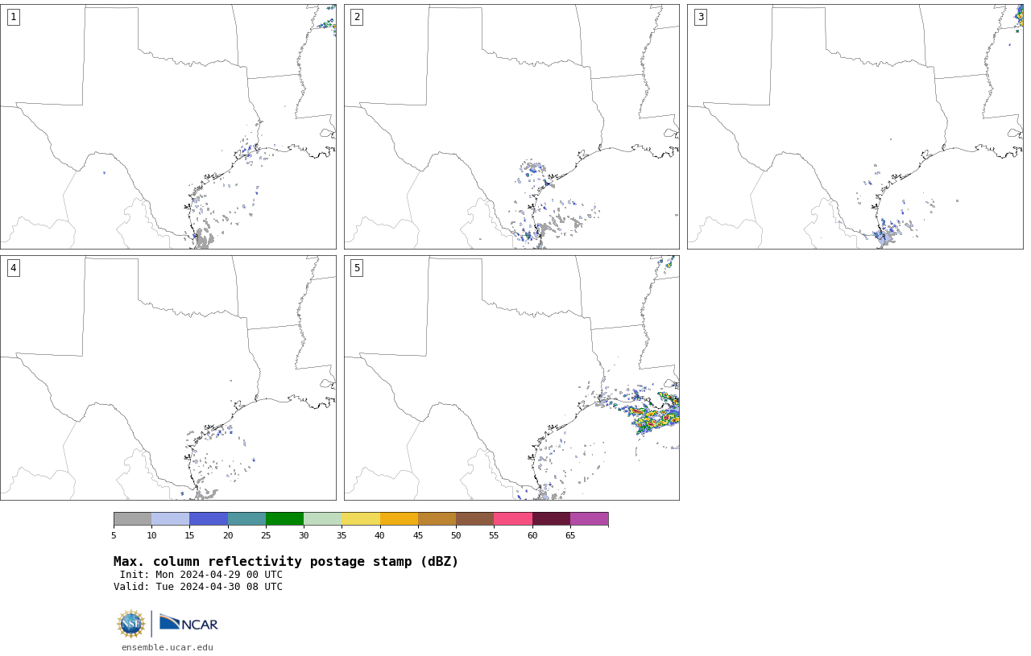Click the dark green 25-30 dBZ swatch

pos(284,518)
